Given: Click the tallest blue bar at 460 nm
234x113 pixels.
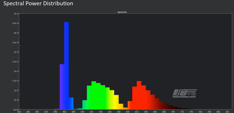Looking at the screenshot, I should [x=67, y=66].
